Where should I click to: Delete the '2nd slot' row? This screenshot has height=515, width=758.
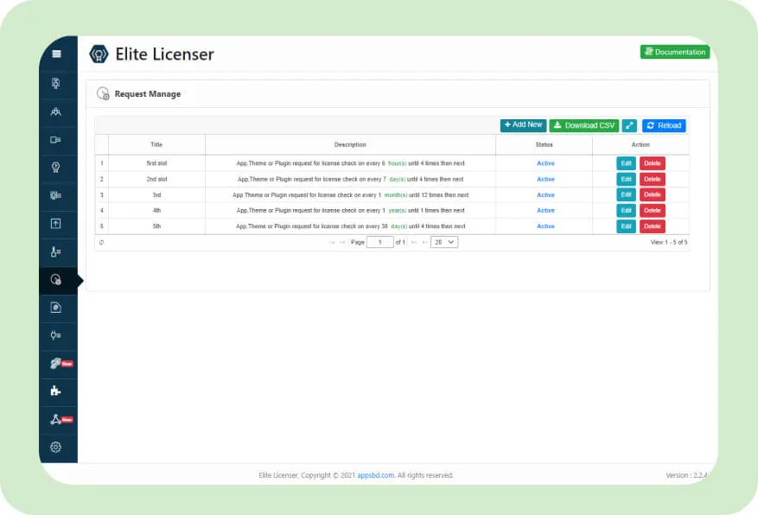coord(653,179)
